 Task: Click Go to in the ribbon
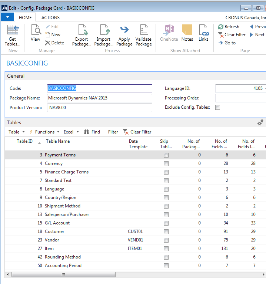coord(227,43)
